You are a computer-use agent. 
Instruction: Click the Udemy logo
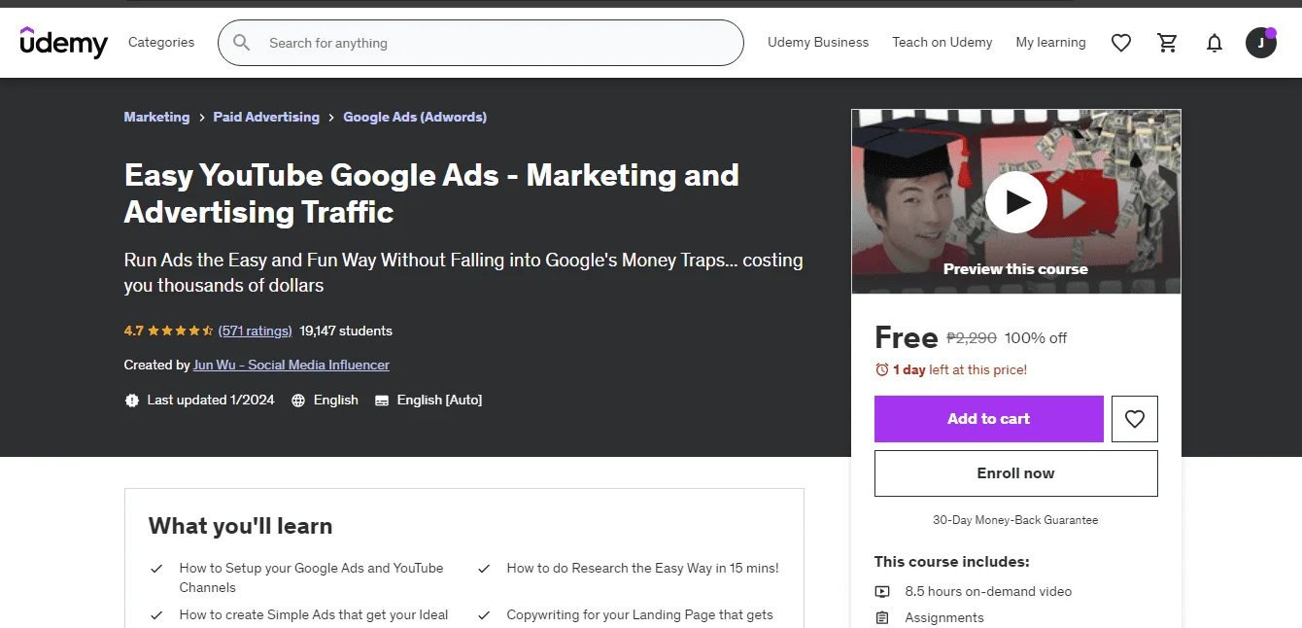click(64, 42)
